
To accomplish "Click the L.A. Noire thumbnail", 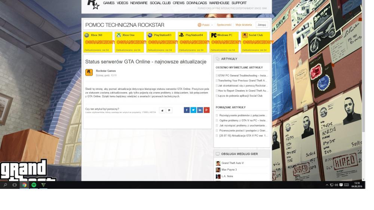I will [218, 176].
